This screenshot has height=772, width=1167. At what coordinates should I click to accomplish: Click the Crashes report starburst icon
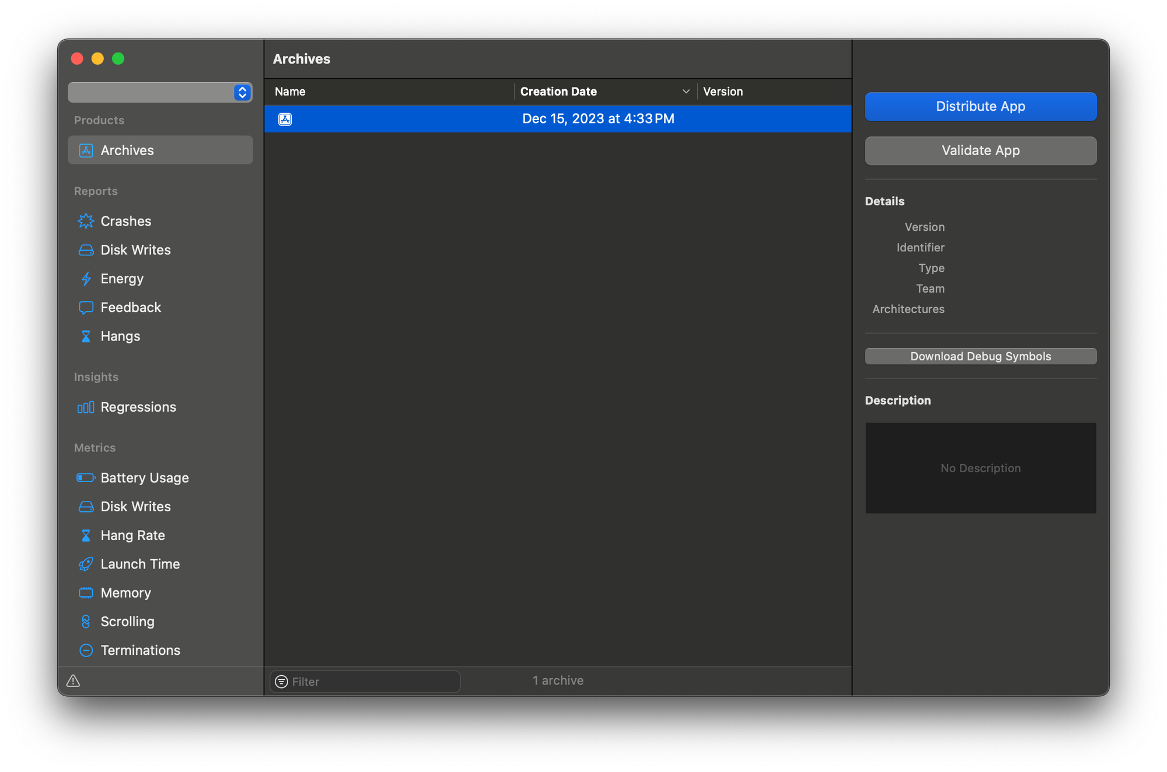coord(86,221)
